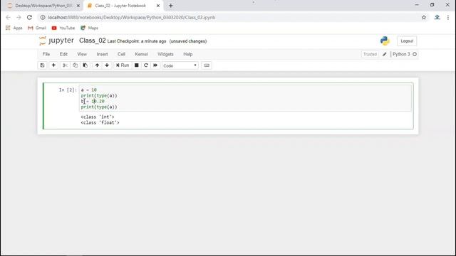Rename the notebook title Class_02
Image resolution: width=456 pixels, height=256 pixels.
click(92, 41)
